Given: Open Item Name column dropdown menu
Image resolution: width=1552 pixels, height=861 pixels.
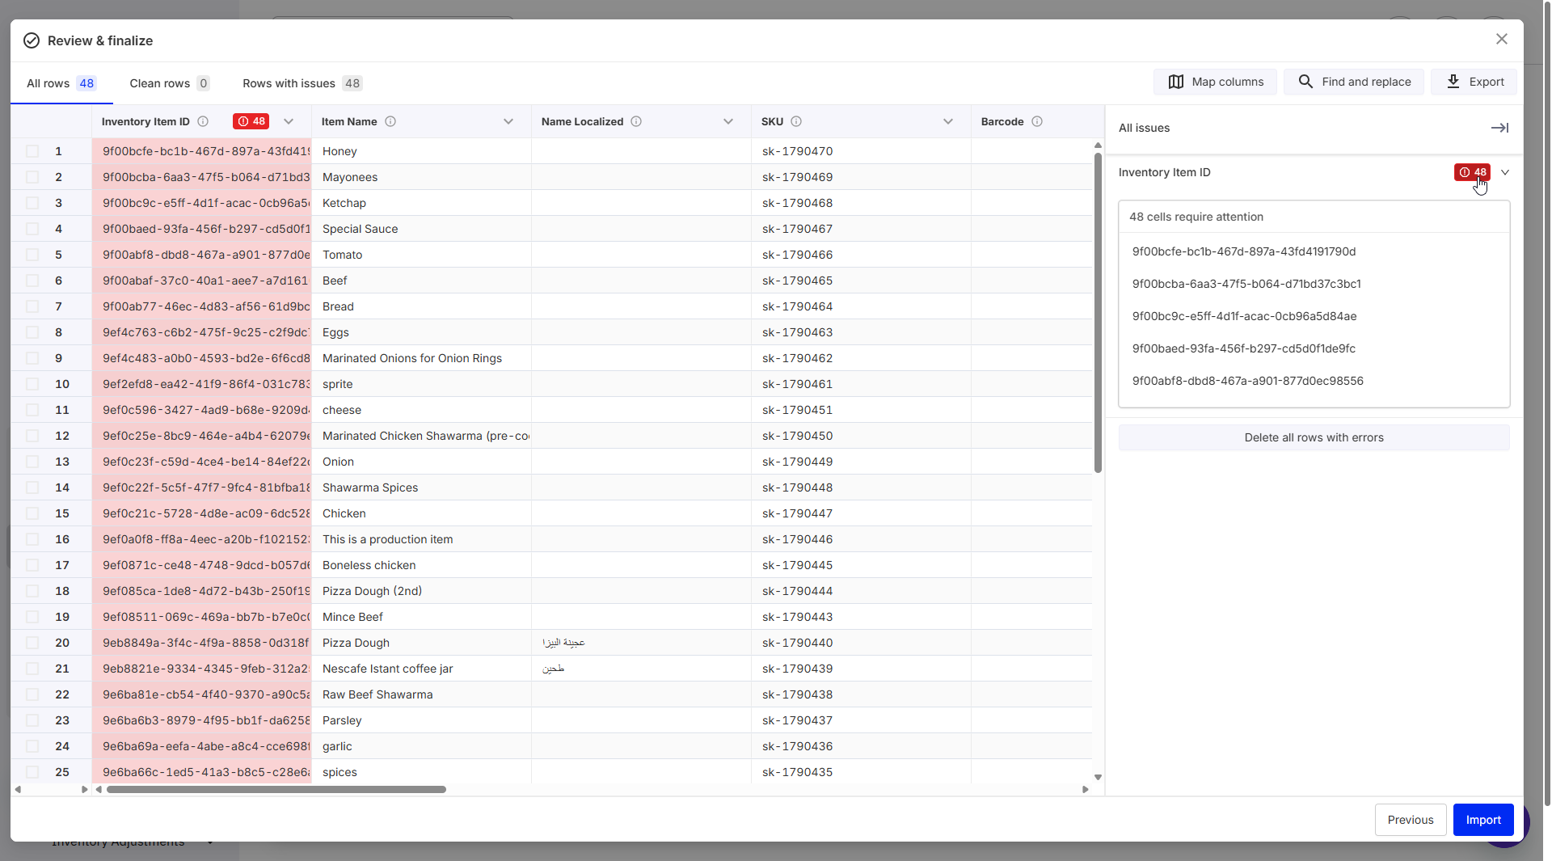Looking at the screenshot, I should 508,121.
